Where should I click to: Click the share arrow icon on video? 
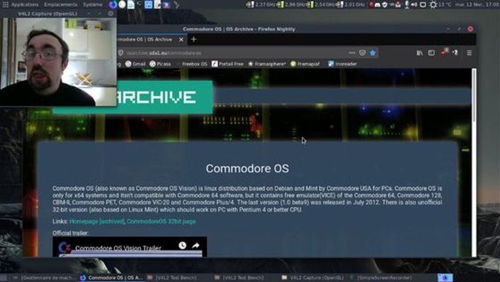[x=195, y=246]
